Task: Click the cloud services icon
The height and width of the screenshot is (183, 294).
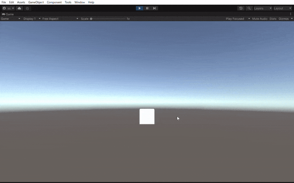Action: (19, 8)
